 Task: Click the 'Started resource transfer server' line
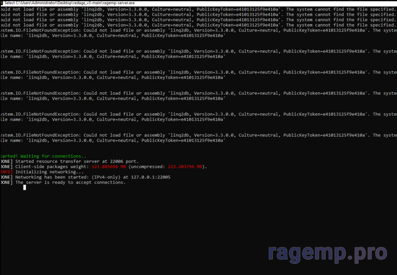tap(57, 161)
